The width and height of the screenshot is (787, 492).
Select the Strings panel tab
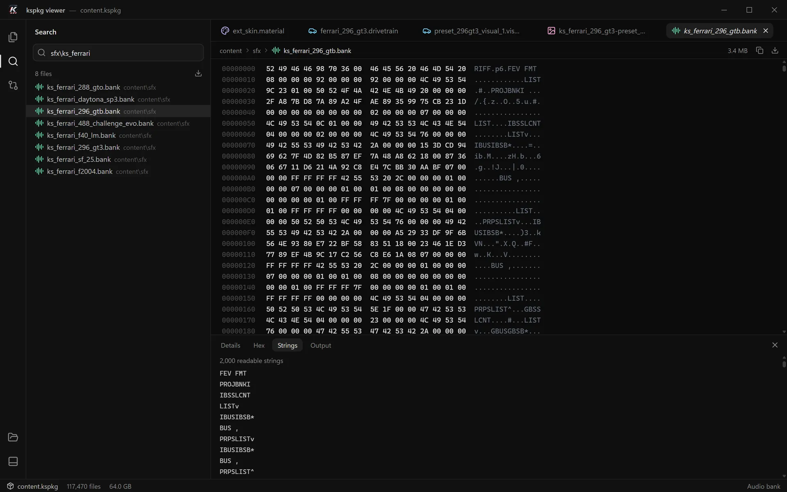287,345
